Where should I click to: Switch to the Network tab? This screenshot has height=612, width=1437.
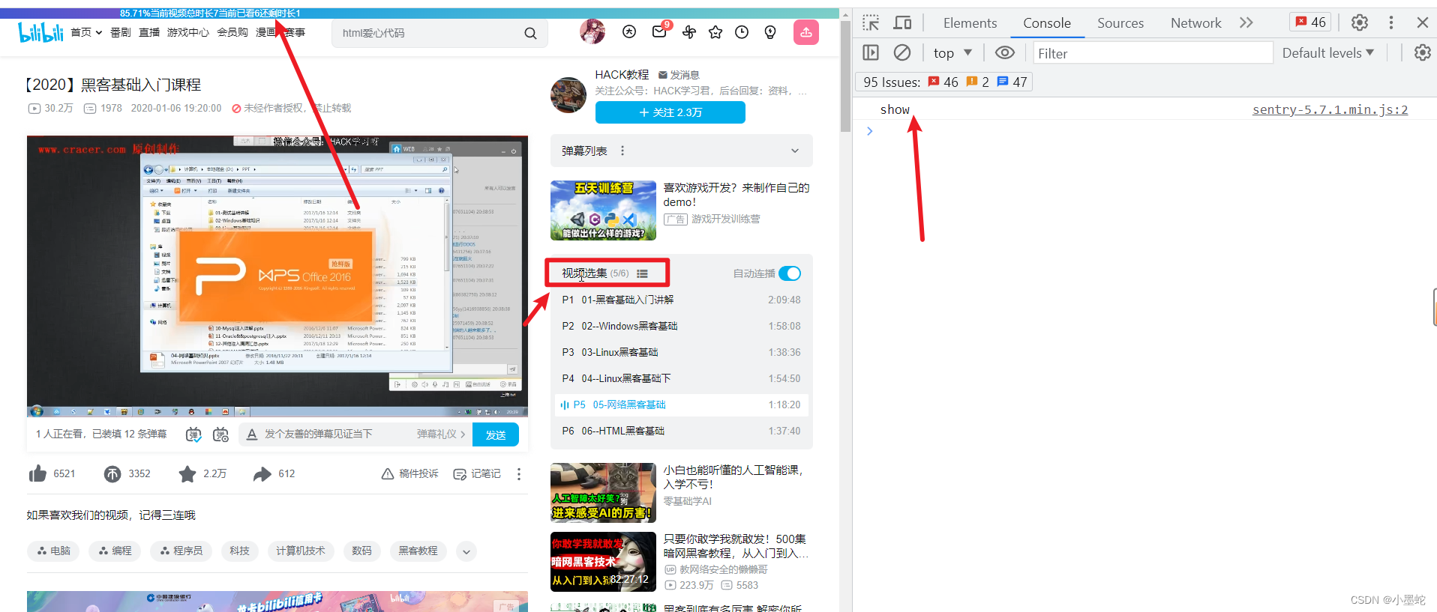(1195, 22)
